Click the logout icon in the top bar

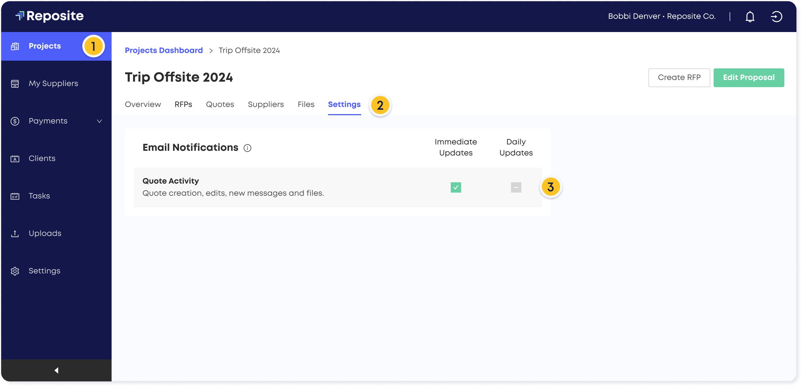click(777, 16)
